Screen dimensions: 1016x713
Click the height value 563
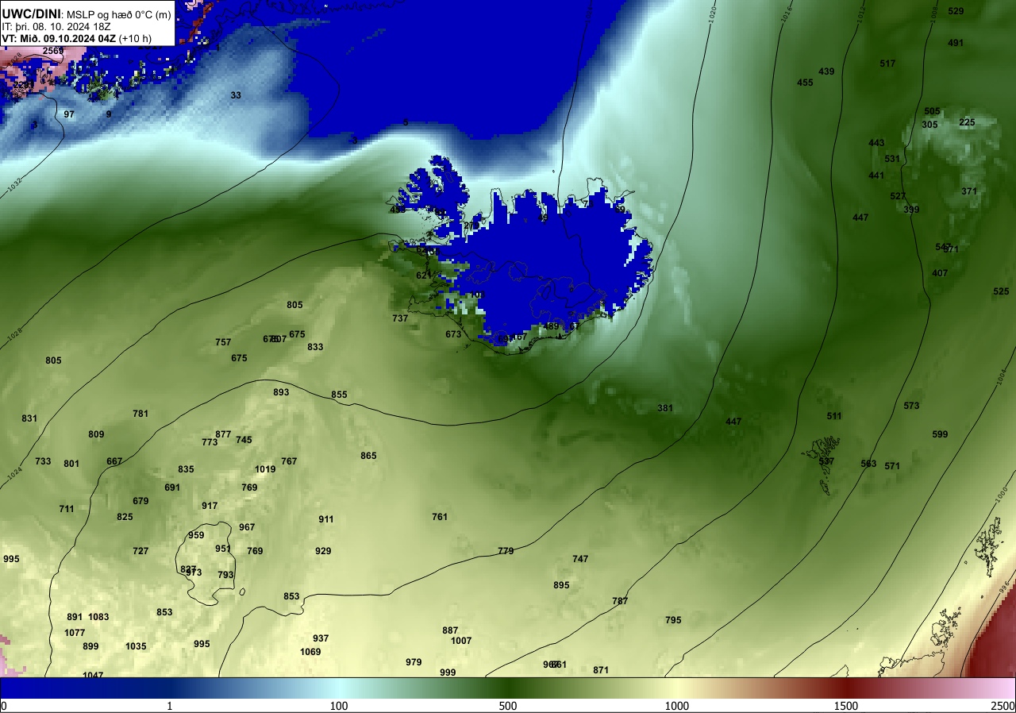pos(868,464)
